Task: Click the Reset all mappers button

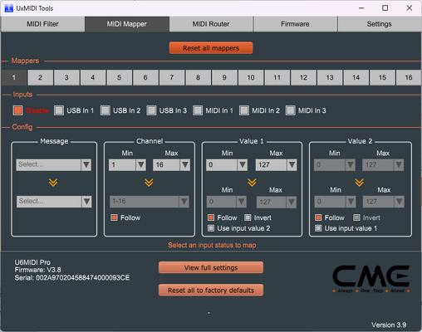Action: [211, 48]
